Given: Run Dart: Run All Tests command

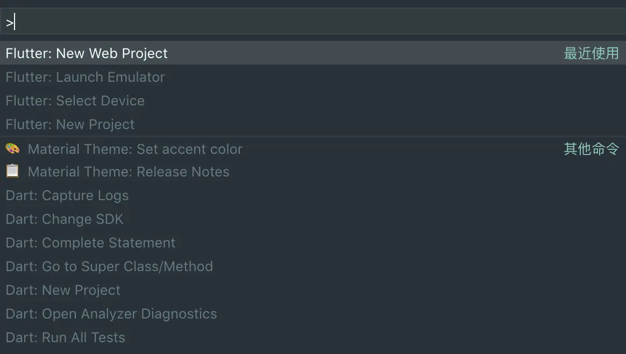Looking at the screenshot, I should pos(65,337).
